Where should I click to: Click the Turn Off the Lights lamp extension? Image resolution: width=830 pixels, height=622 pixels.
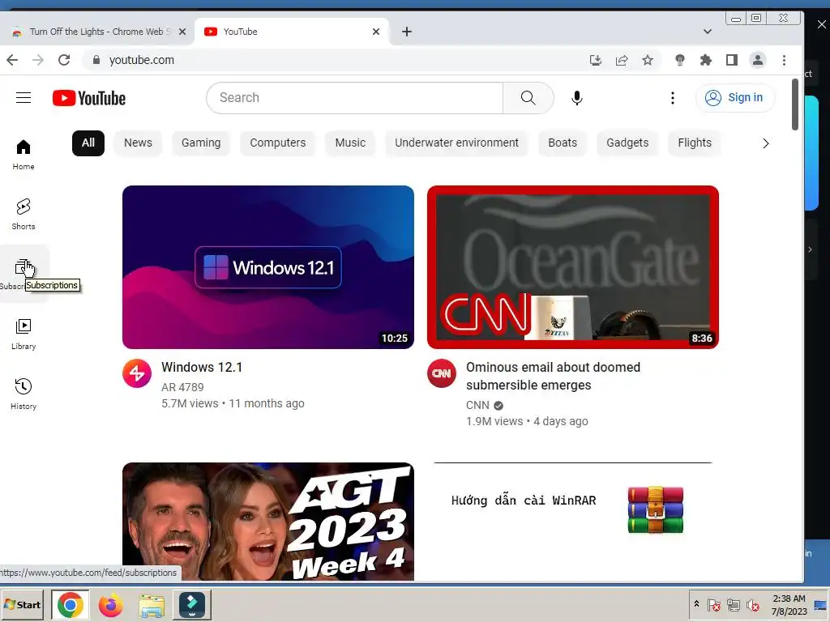[x=680, y=60]
